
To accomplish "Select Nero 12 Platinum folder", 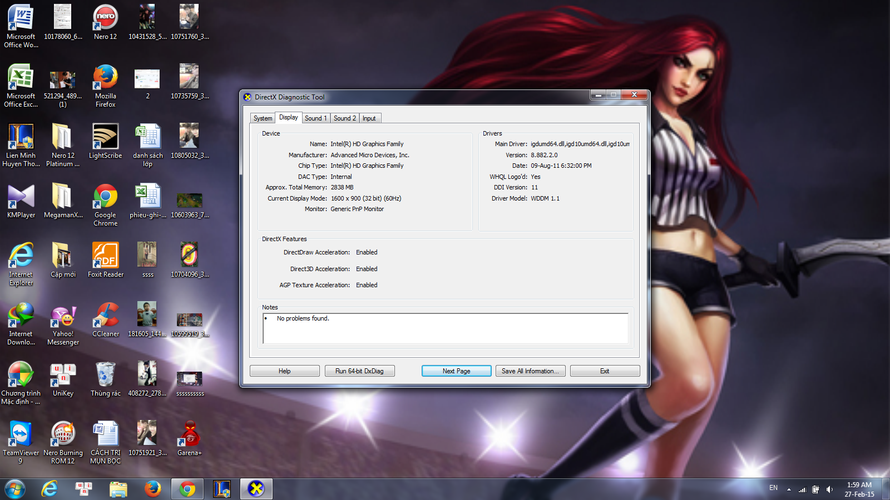I will coord(63,145).
